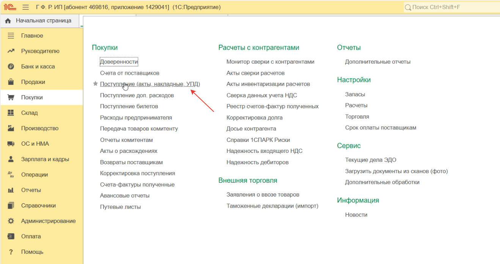The height and width of the screenshot is (264, 500).
Task: Toggle favorite star next to Поступление
Action: (96, 84)
